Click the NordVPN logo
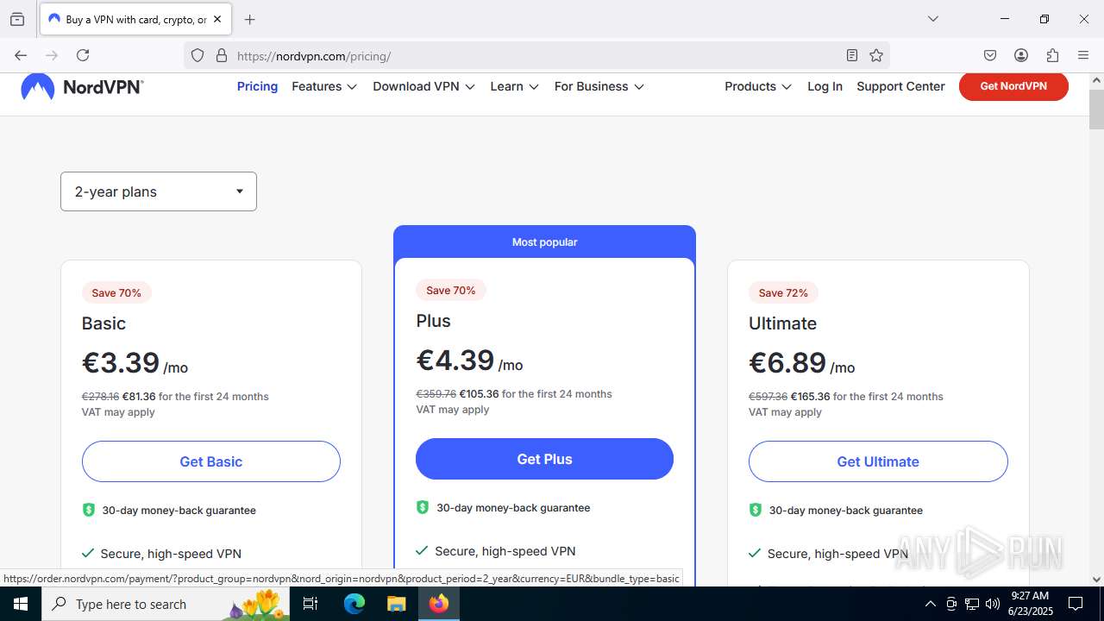 coord(82,87)
